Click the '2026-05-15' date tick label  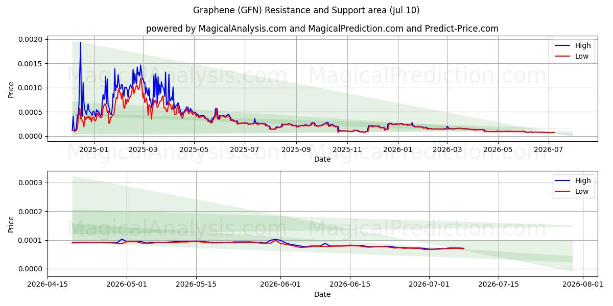click(x=196, y=285)
